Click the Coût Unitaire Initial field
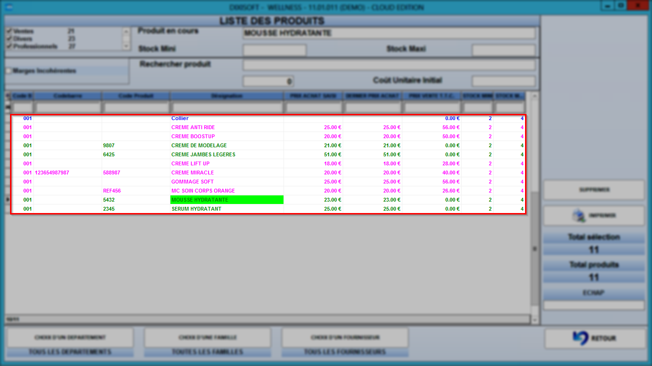 tap(504, 81)
